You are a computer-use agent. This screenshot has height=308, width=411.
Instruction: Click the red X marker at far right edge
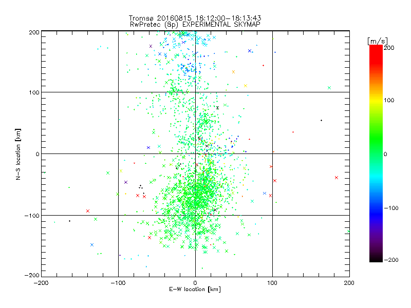point(337,178)
